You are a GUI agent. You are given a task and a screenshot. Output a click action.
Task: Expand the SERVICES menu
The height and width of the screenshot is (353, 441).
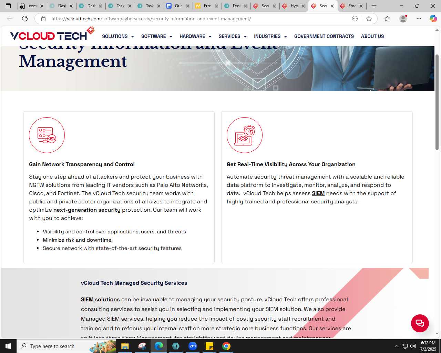(233, 36)
